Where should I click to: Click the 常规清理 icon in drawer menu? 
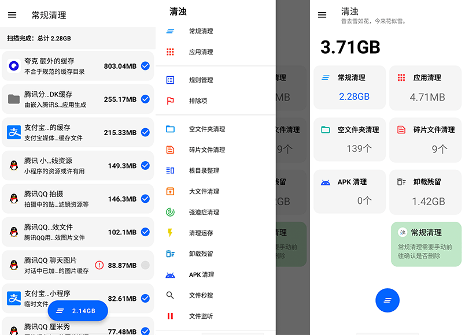pyautogui.click(x=170, y=31)
